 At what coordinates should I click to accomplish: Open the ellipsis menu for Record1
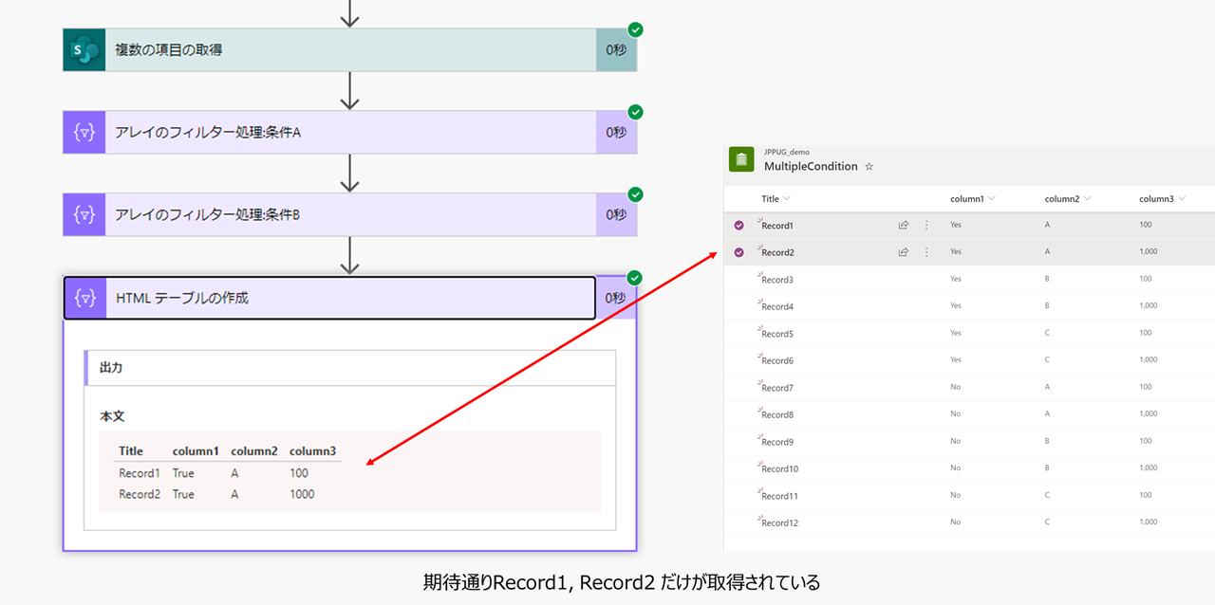[925, 225]
